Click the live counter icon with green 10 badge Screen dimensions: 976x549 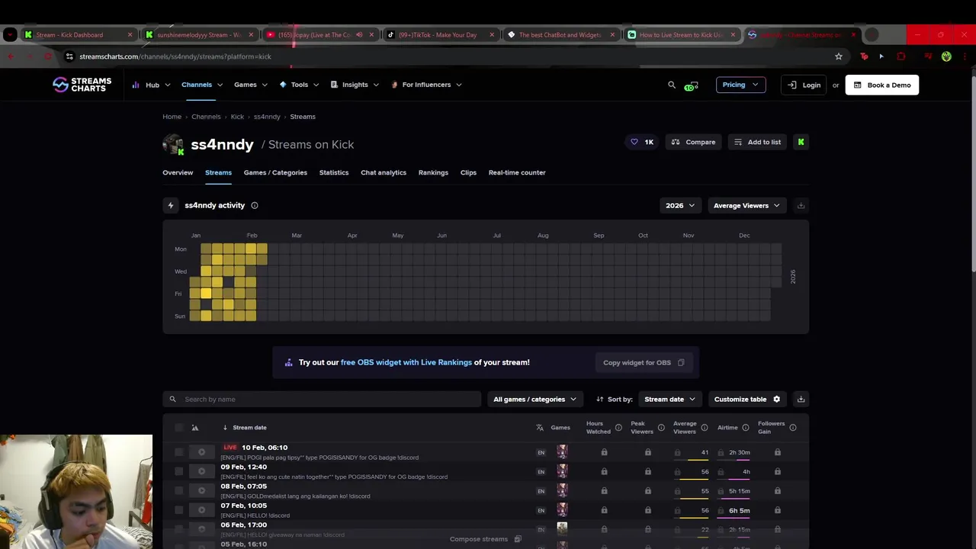pos(692,85)
